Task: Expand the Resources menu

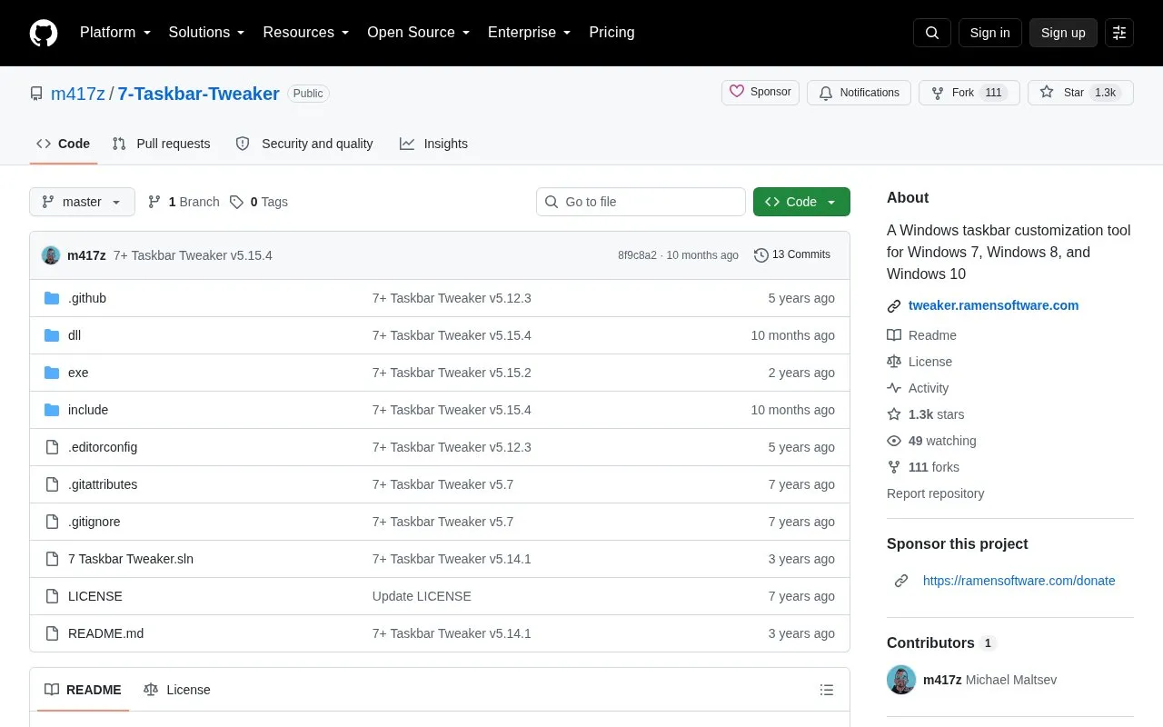Action: pyautogui.click(x=306, y=33)
